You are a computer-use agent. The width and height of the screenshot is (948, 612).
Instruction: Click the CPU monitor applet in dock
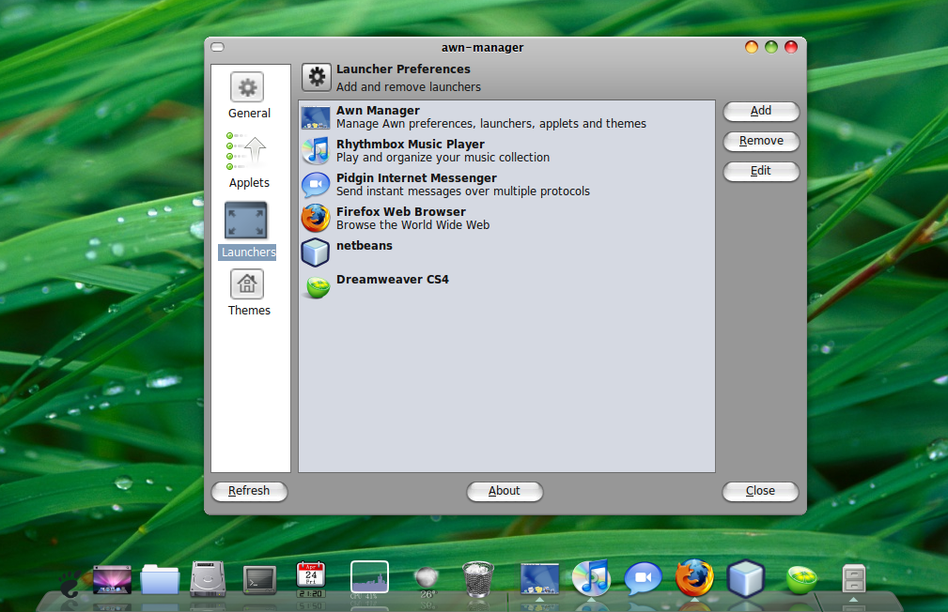point(369,577)
